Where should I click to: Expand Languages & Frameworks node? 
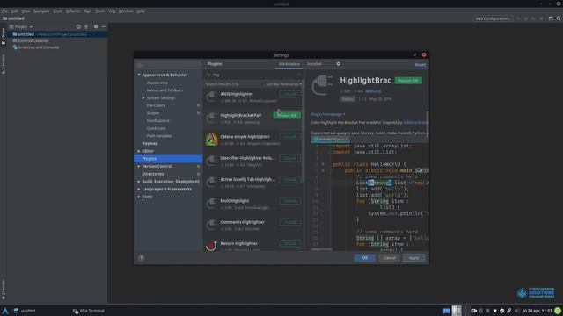point(139,189)
